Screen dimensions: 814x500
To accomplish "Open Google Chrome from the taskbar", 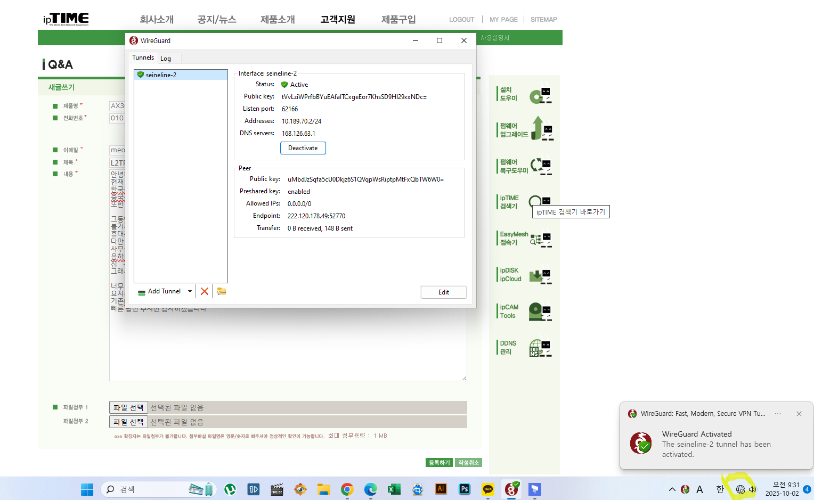I will click(x=347, y=489).
